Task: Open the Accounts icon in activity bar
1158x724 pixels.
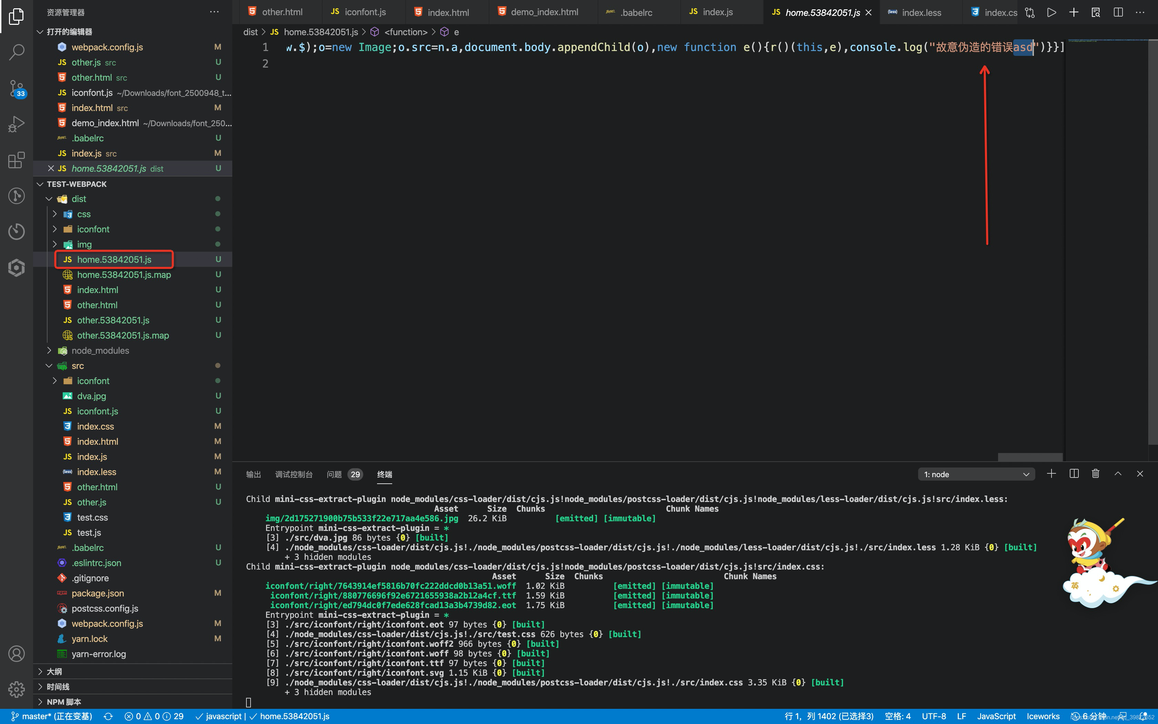Action: (16, 654)
